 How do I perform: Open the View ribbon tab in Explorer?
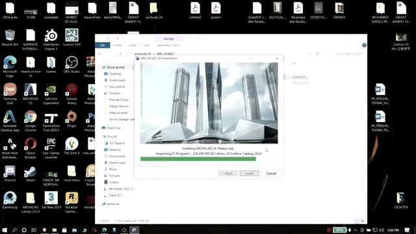click(147, 45)
